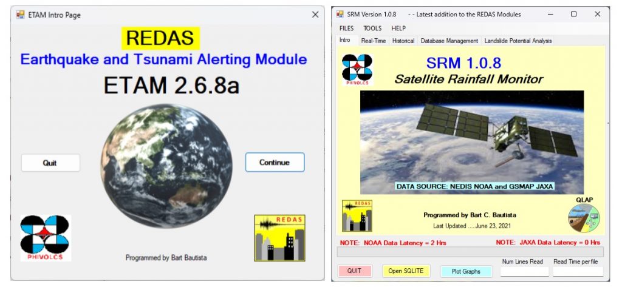Open the Database Management tab

pyautogui.click(x=449, y=41)
